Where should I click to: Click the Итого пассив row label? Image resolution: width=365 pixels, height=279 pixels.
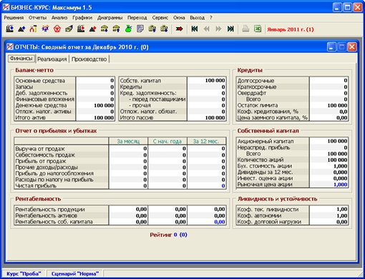click(137, 117)
